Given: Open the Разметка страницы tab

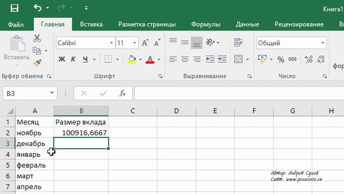Looking at the screenshot, I should 147,24.
